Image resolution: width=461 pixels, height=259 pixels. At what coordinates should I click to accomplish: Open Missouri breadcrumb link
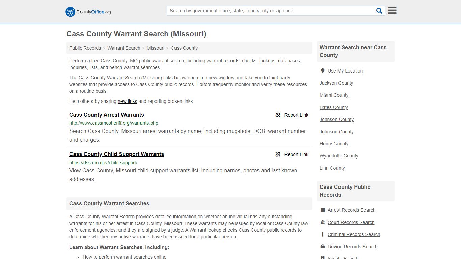(x=156, y=48)
